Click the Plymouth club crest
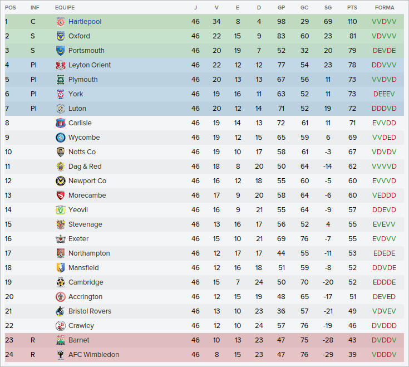409x367 pixels. pos(61,80)
